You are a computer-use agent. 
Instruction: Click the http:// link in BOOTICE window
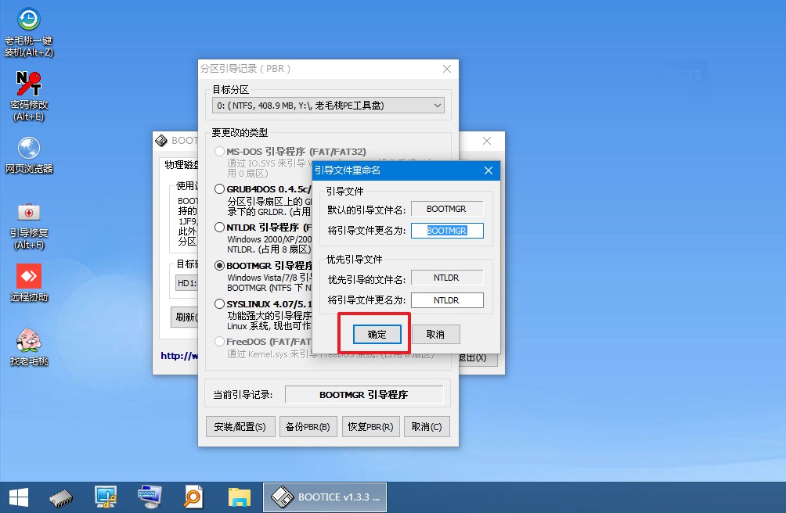[179, 356]
